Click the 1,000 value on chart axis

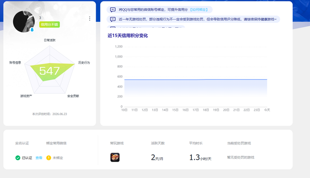[x=119, y=56]
